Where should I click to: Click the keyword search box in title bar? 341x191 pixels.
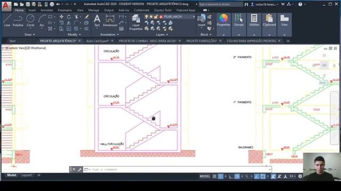pyautogui.click(x=221, y=4)
